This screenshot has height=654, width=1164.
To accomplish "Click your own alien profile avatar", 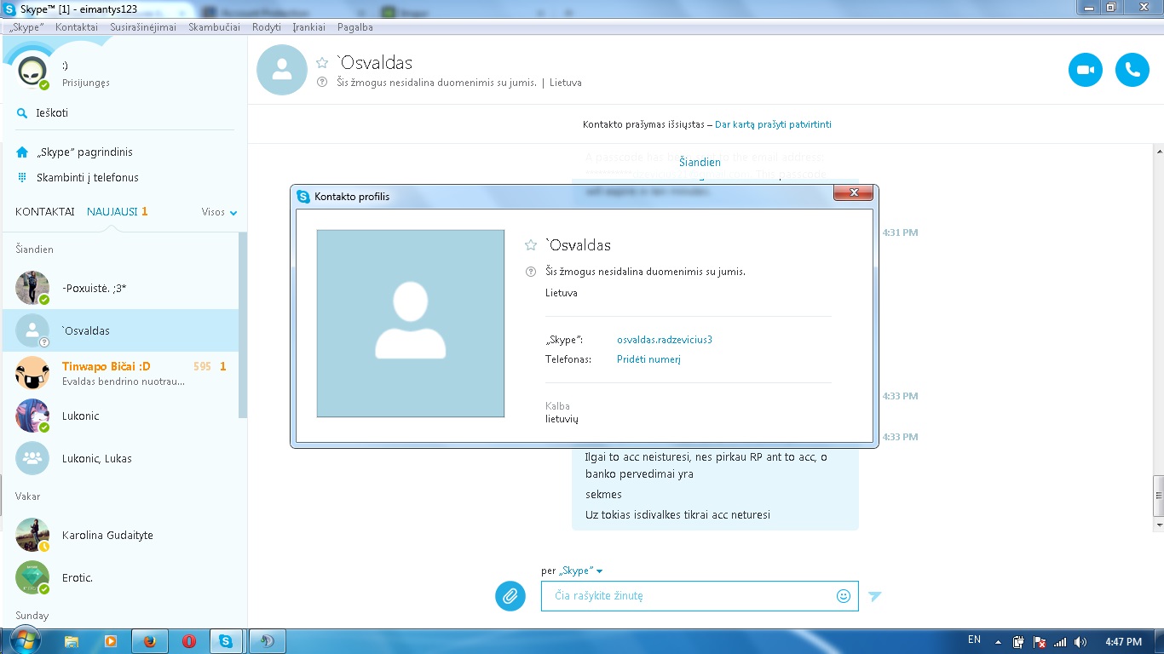I will 32,72.
